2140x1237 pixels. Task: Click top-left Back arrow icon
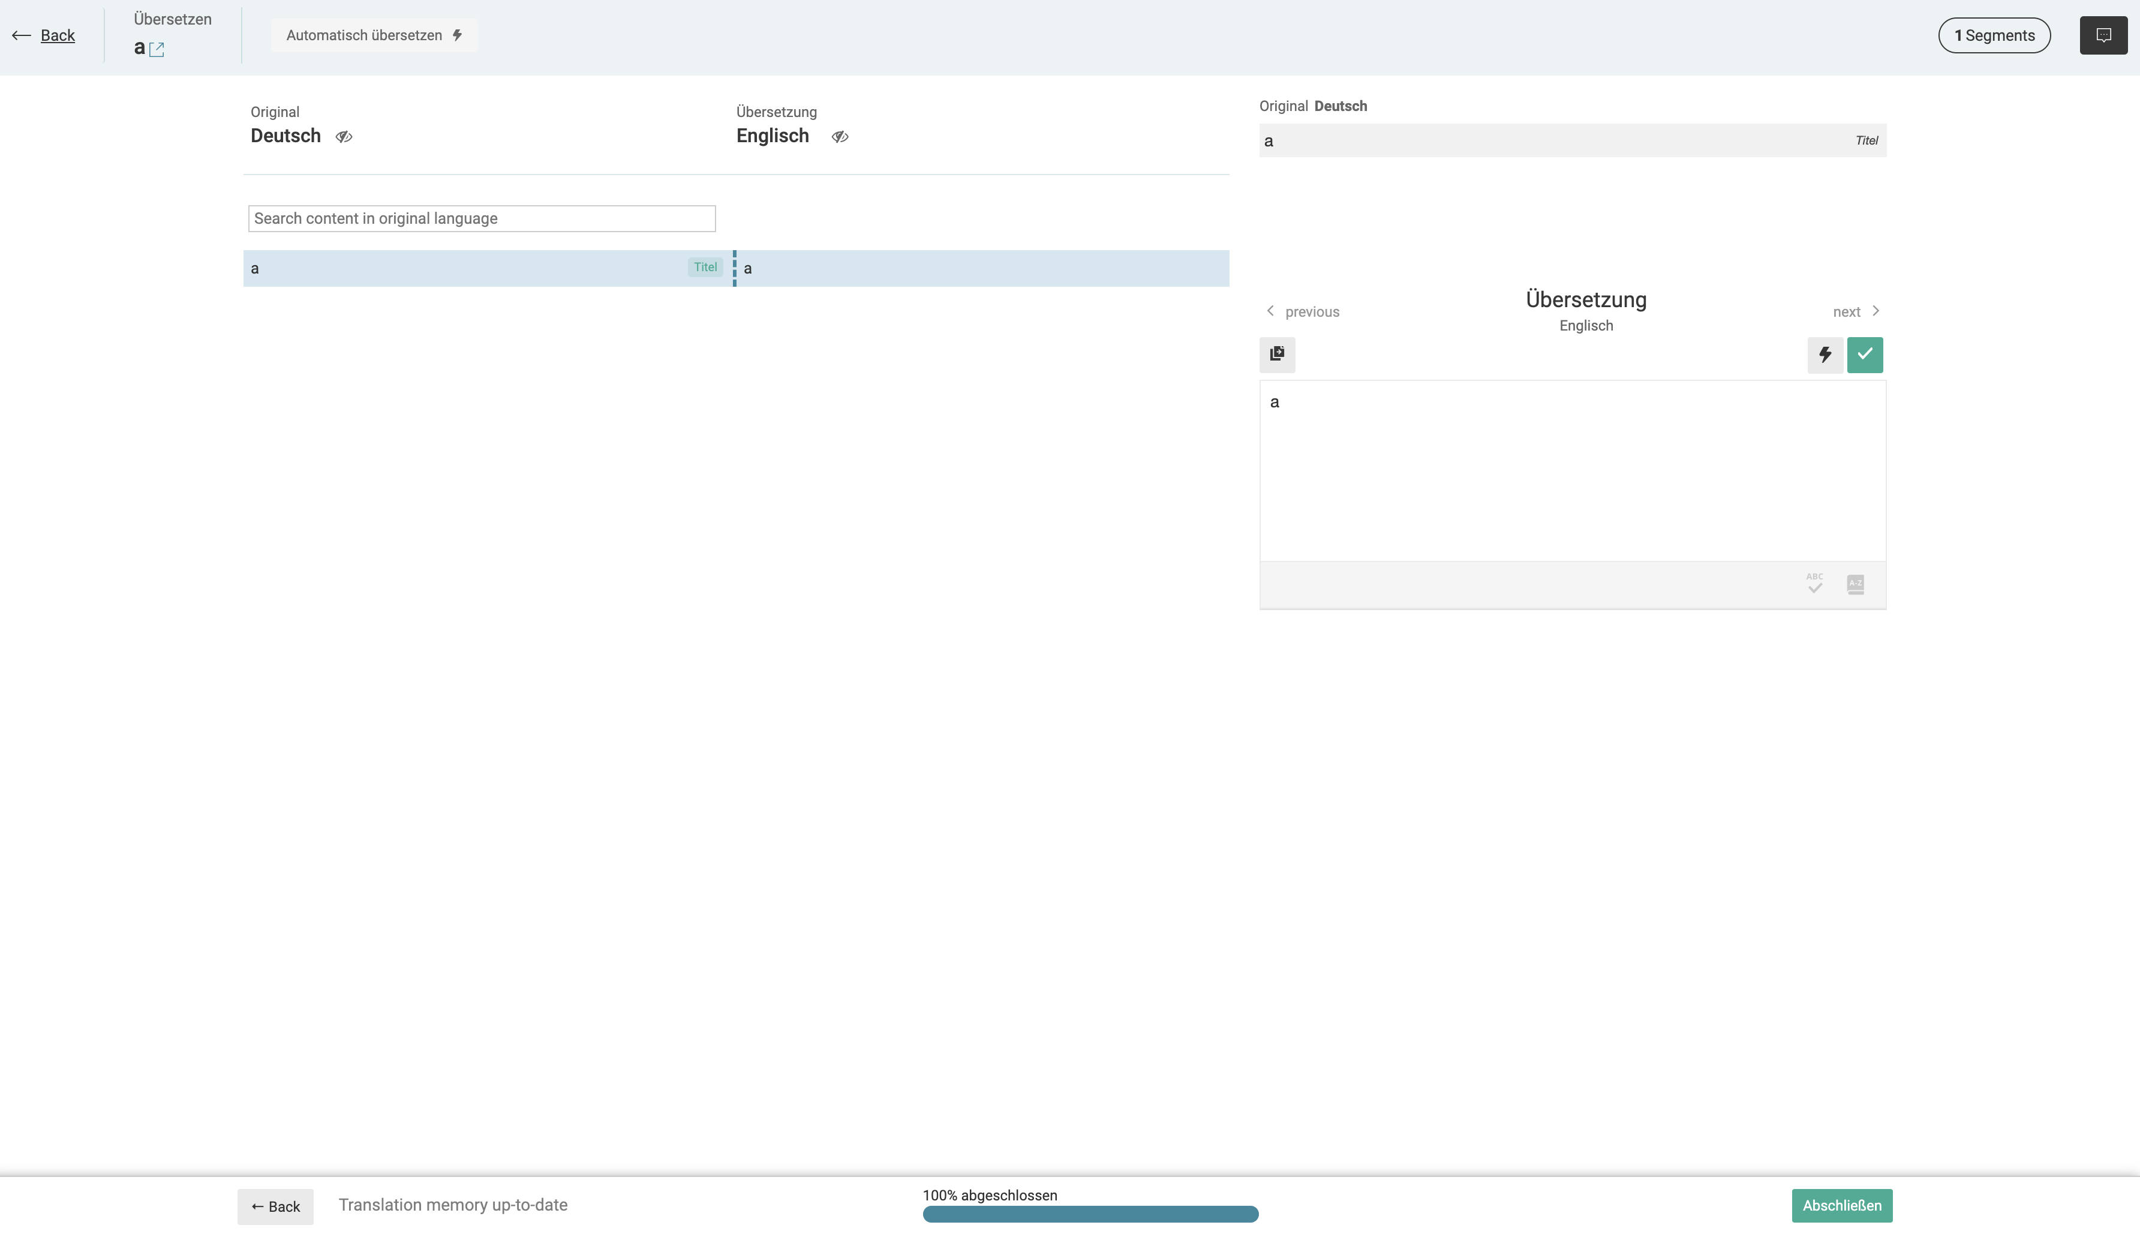click(x=21, y=35)
